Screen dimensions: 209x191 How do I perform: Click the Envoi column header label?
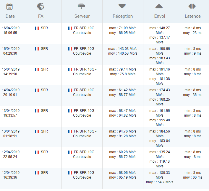[x=160, y=16]
